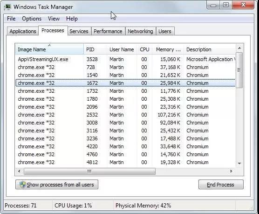
Task: Sort processes by CPU column header
Action: (144, 49)
